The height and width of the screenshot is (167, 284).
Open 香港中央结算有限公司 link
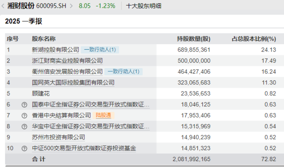click(62, 115)
